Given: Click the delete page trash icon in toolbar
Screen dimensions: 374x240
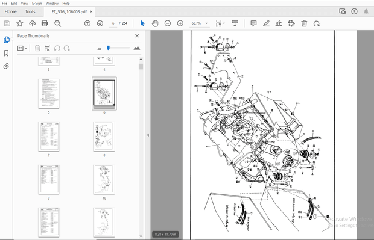Looking at the screenshot, I should (x=304, y=23).
